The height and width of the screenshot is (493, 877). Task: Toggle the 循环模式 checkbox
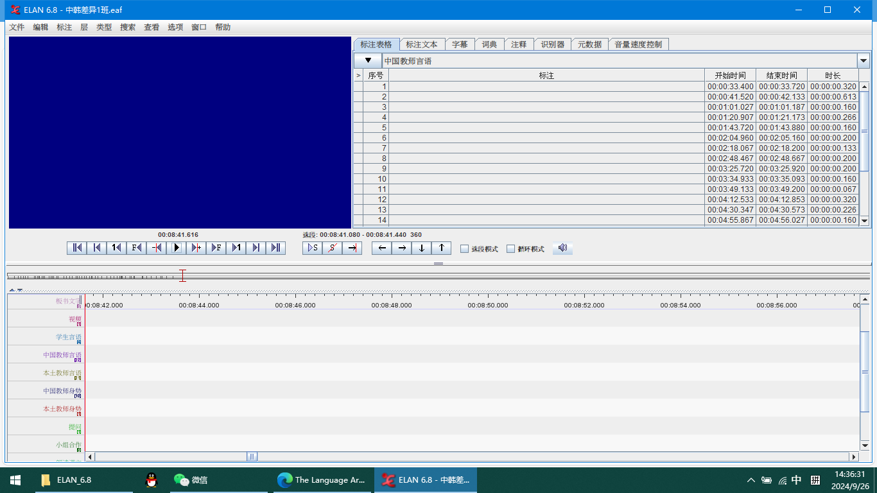tap(511, 249)
